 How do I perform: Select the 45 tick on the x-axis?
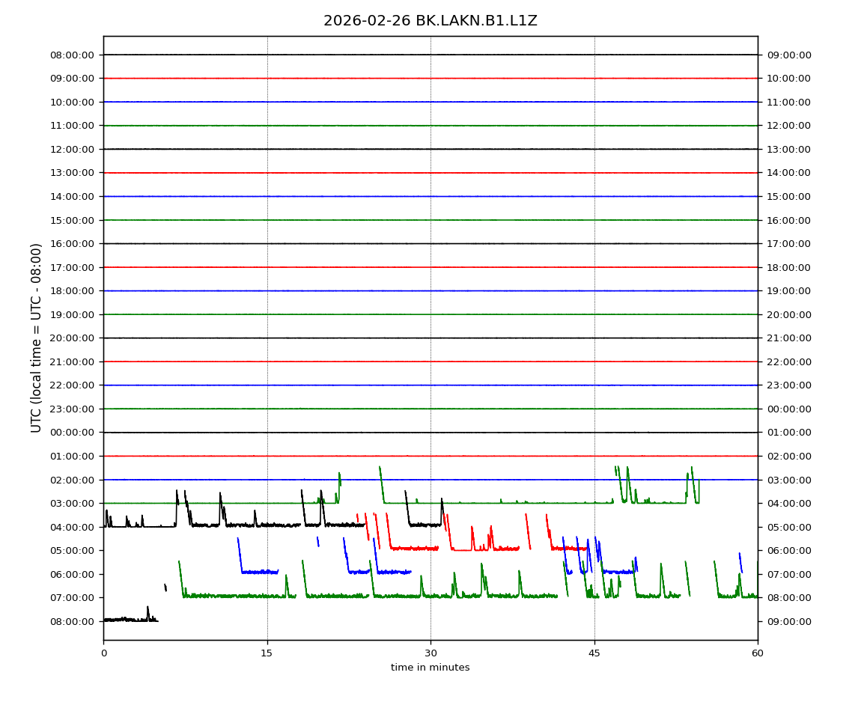click(594, 653)
